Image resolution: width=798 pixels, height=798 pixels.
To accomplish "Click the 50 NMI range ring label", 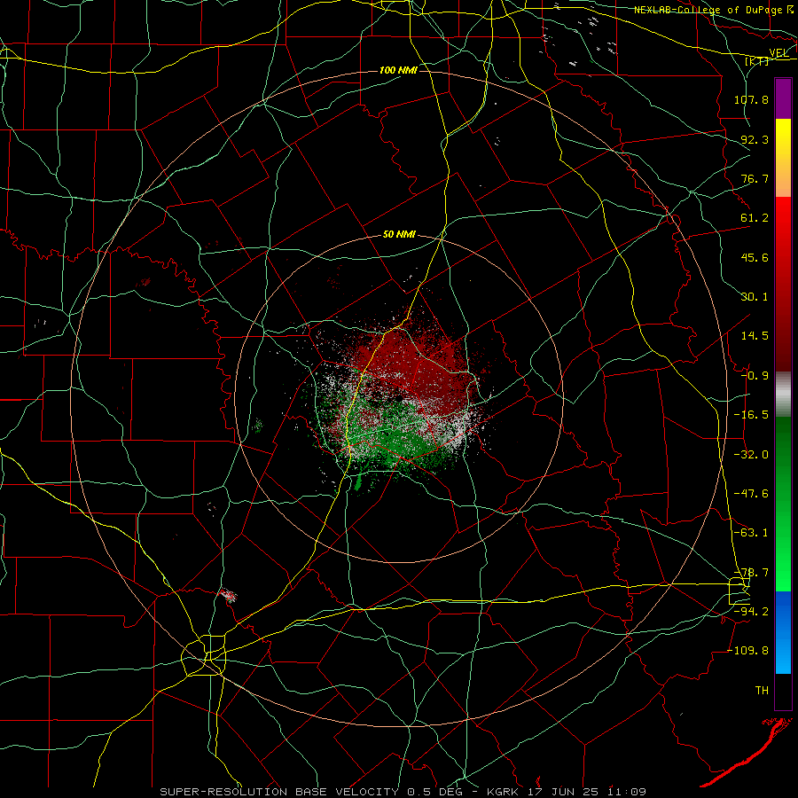I will coord(399,235).
